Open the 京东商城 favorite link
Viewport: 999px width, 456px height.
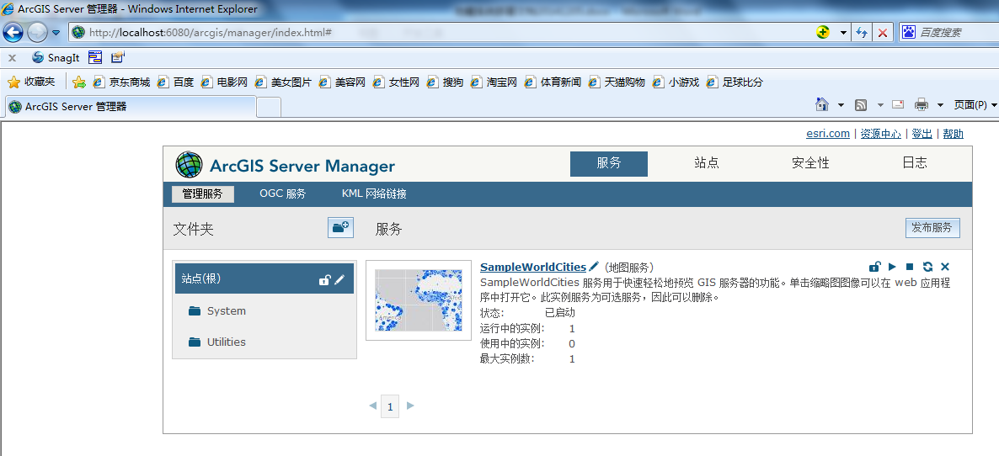[x=121, y=82]
